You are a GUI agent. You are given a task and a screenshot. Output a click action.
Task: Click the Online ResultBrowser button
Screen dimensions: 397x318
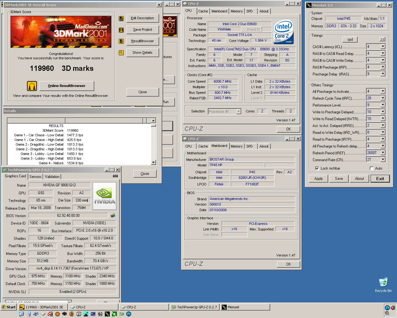(x=66, y=86)
